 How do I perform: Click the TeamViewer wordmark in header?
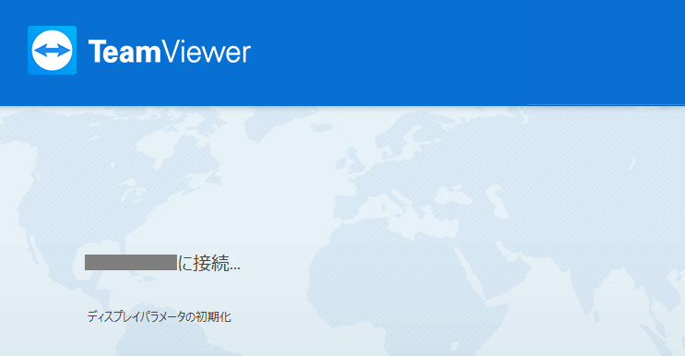click(170, 52)
